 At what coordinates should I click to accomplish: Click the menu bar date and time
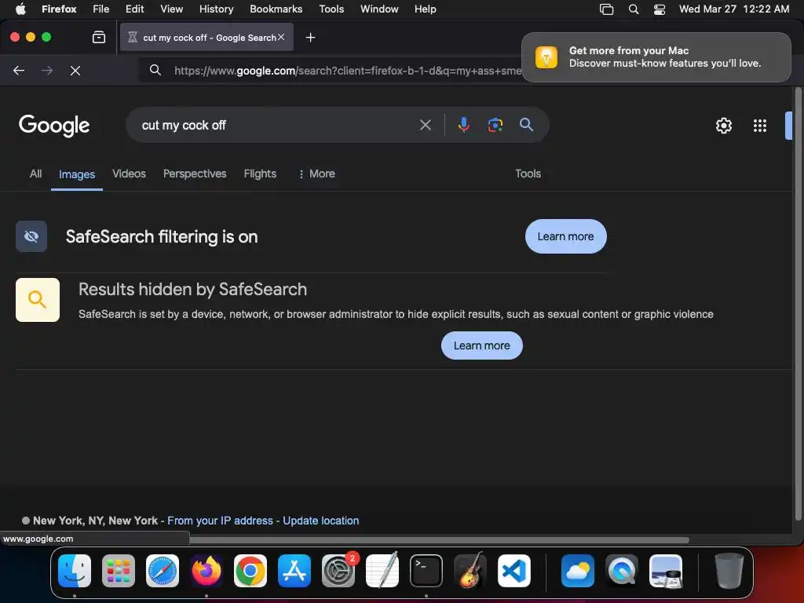tap(734, 9)
